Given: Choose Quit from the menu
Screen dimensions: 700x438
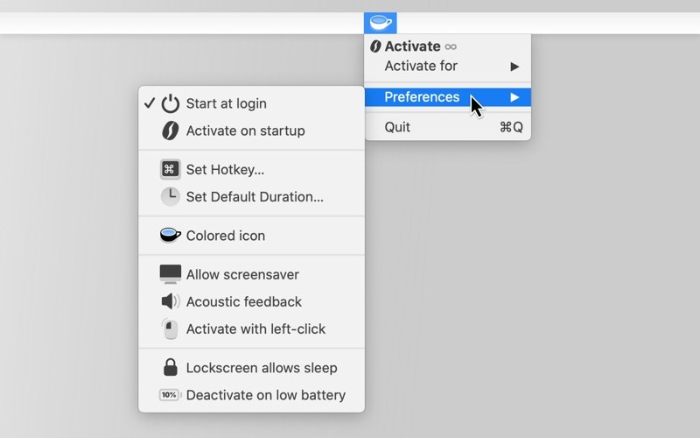Looking at the screenshot, I should [397, 127].
